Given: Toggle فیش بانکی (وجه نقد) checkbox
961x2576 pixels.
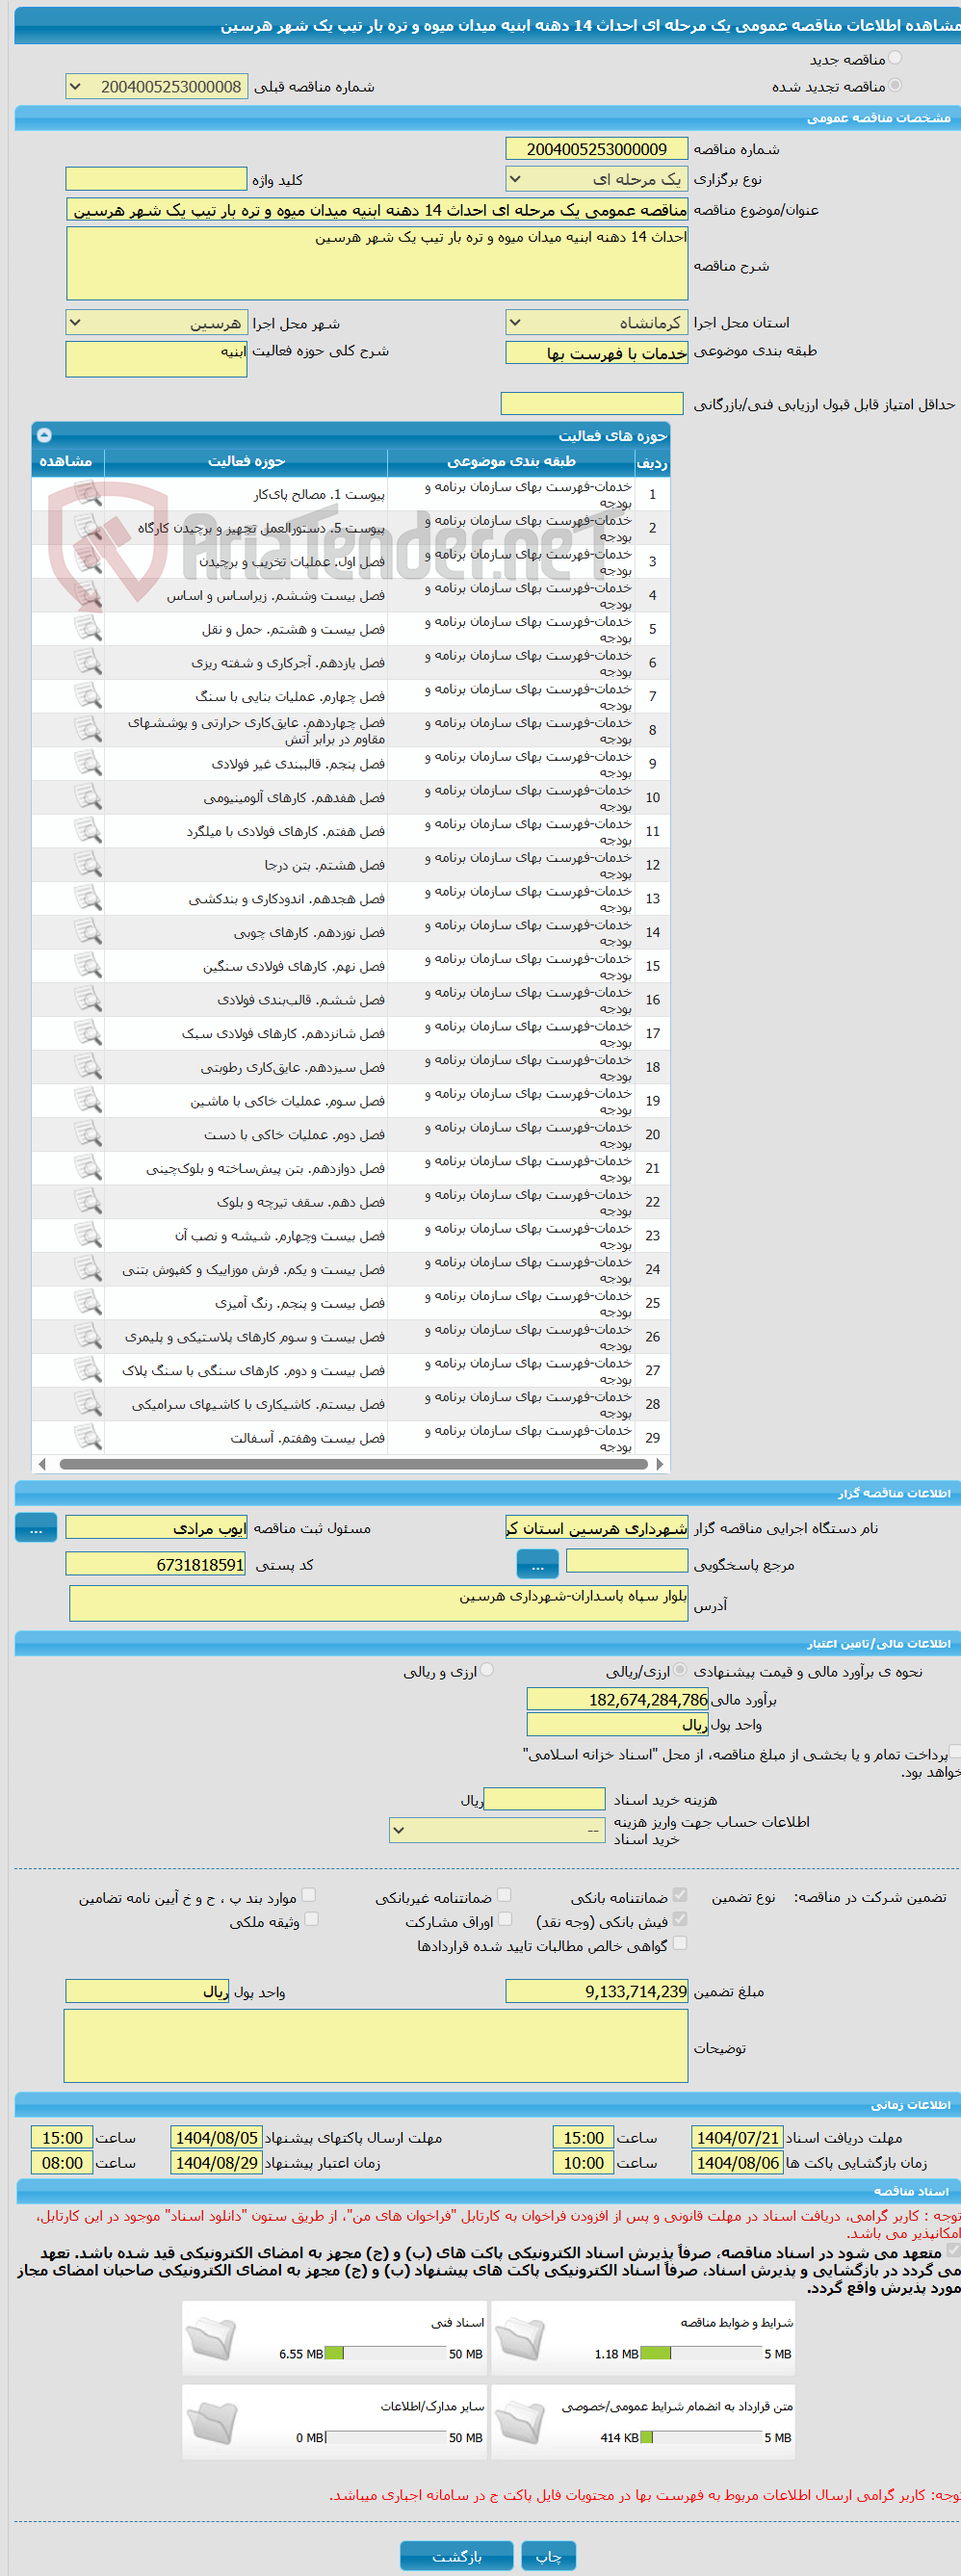Looking at the screenshot, I should 680,1918.
